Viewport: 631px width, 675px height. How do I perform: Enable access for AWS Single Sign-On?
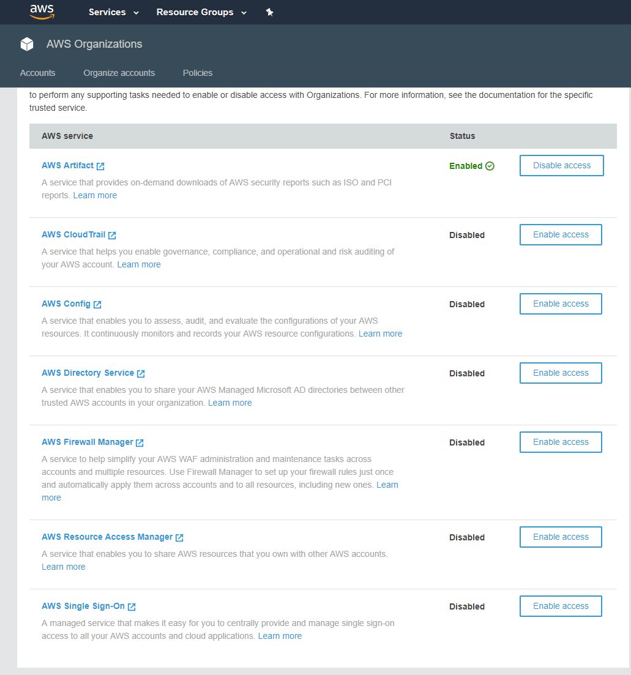point(561,606)
